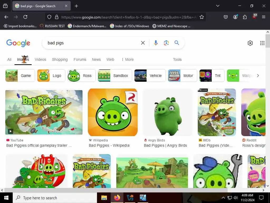The image size is (270, 203).
Task: Open the Pocket save icon
Action: 226,17
